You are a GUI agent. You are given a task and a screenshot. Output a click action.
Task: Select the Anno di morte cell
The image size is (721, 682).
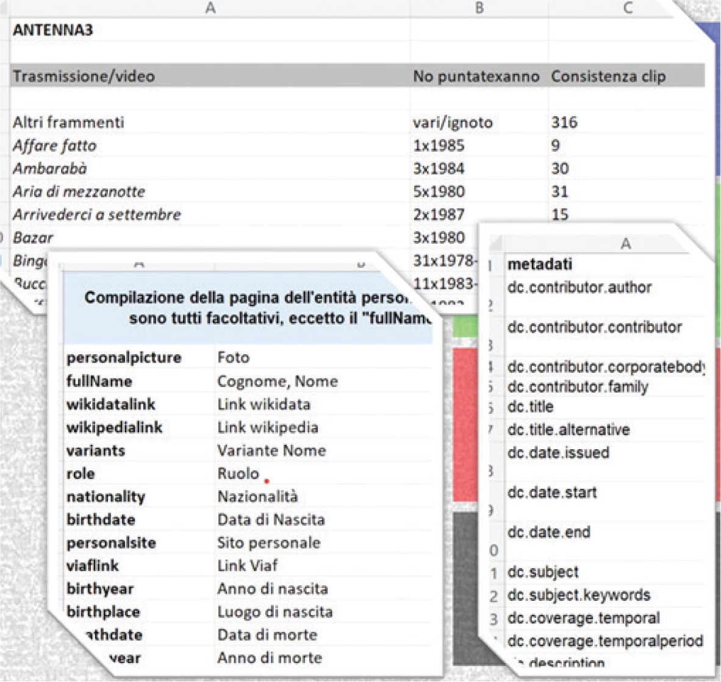click(323, 658)
